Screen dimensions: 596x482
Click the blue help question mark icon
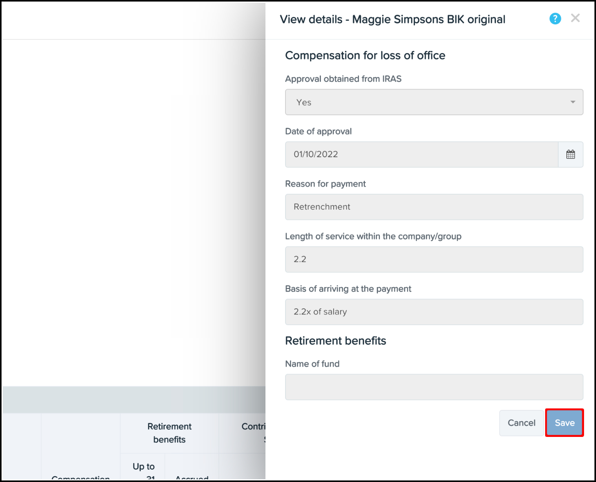[555, 18]
